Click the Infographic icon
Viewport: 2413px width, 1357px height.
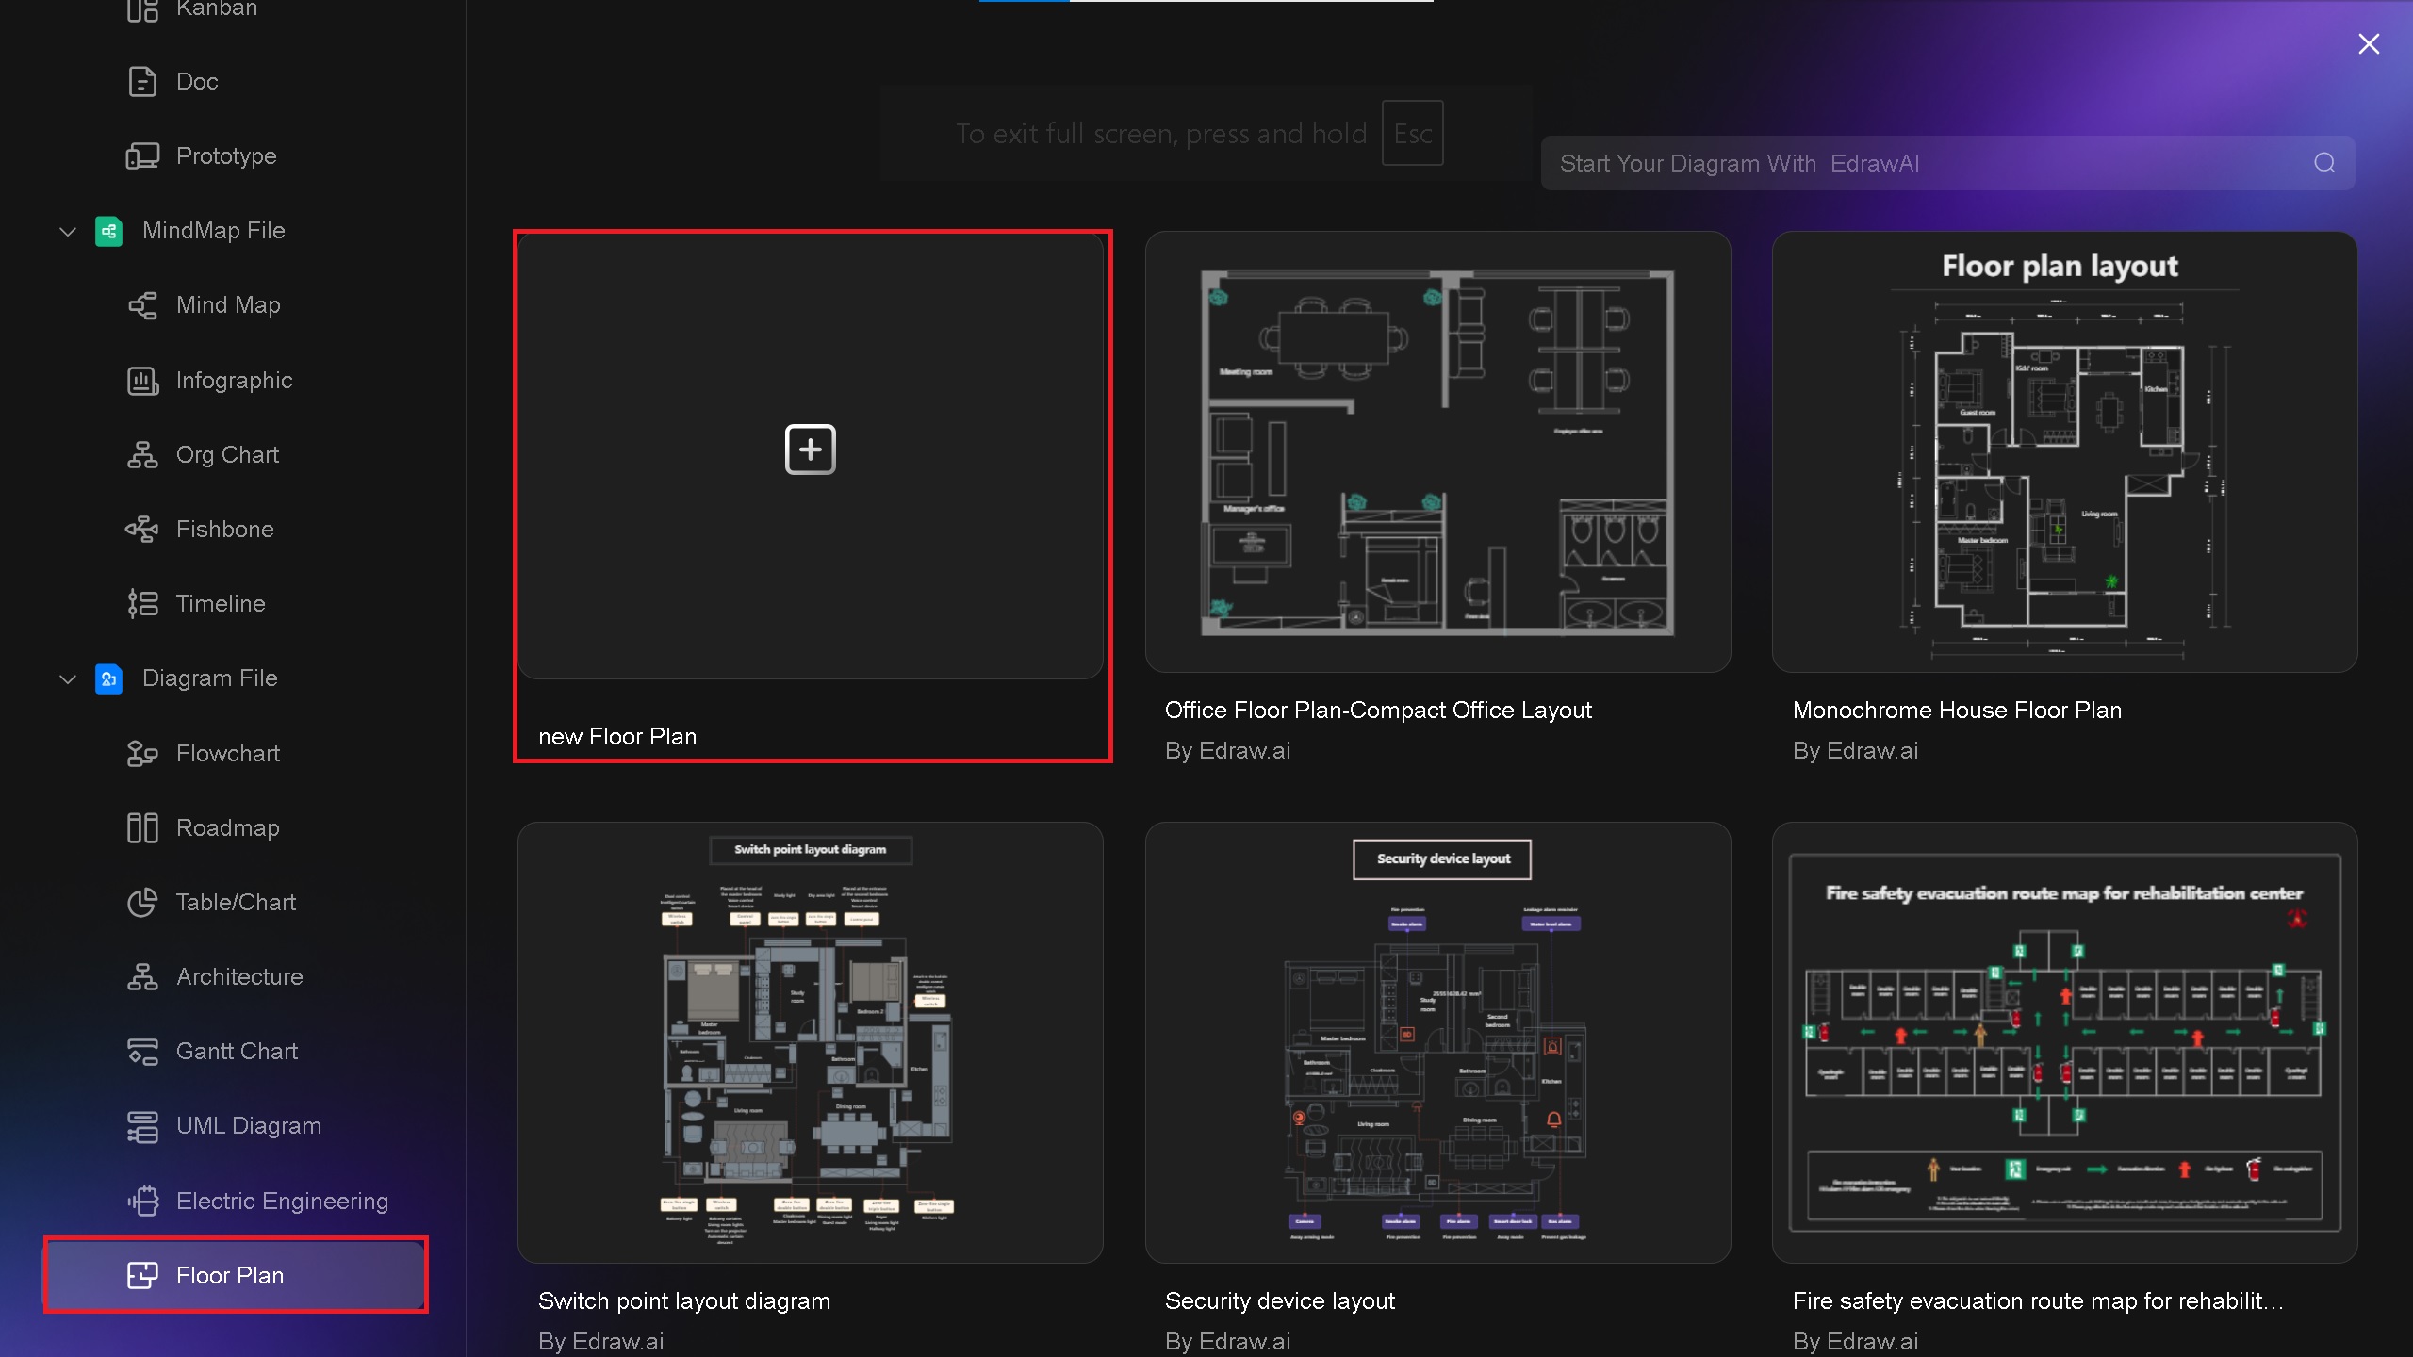(142, 381)
